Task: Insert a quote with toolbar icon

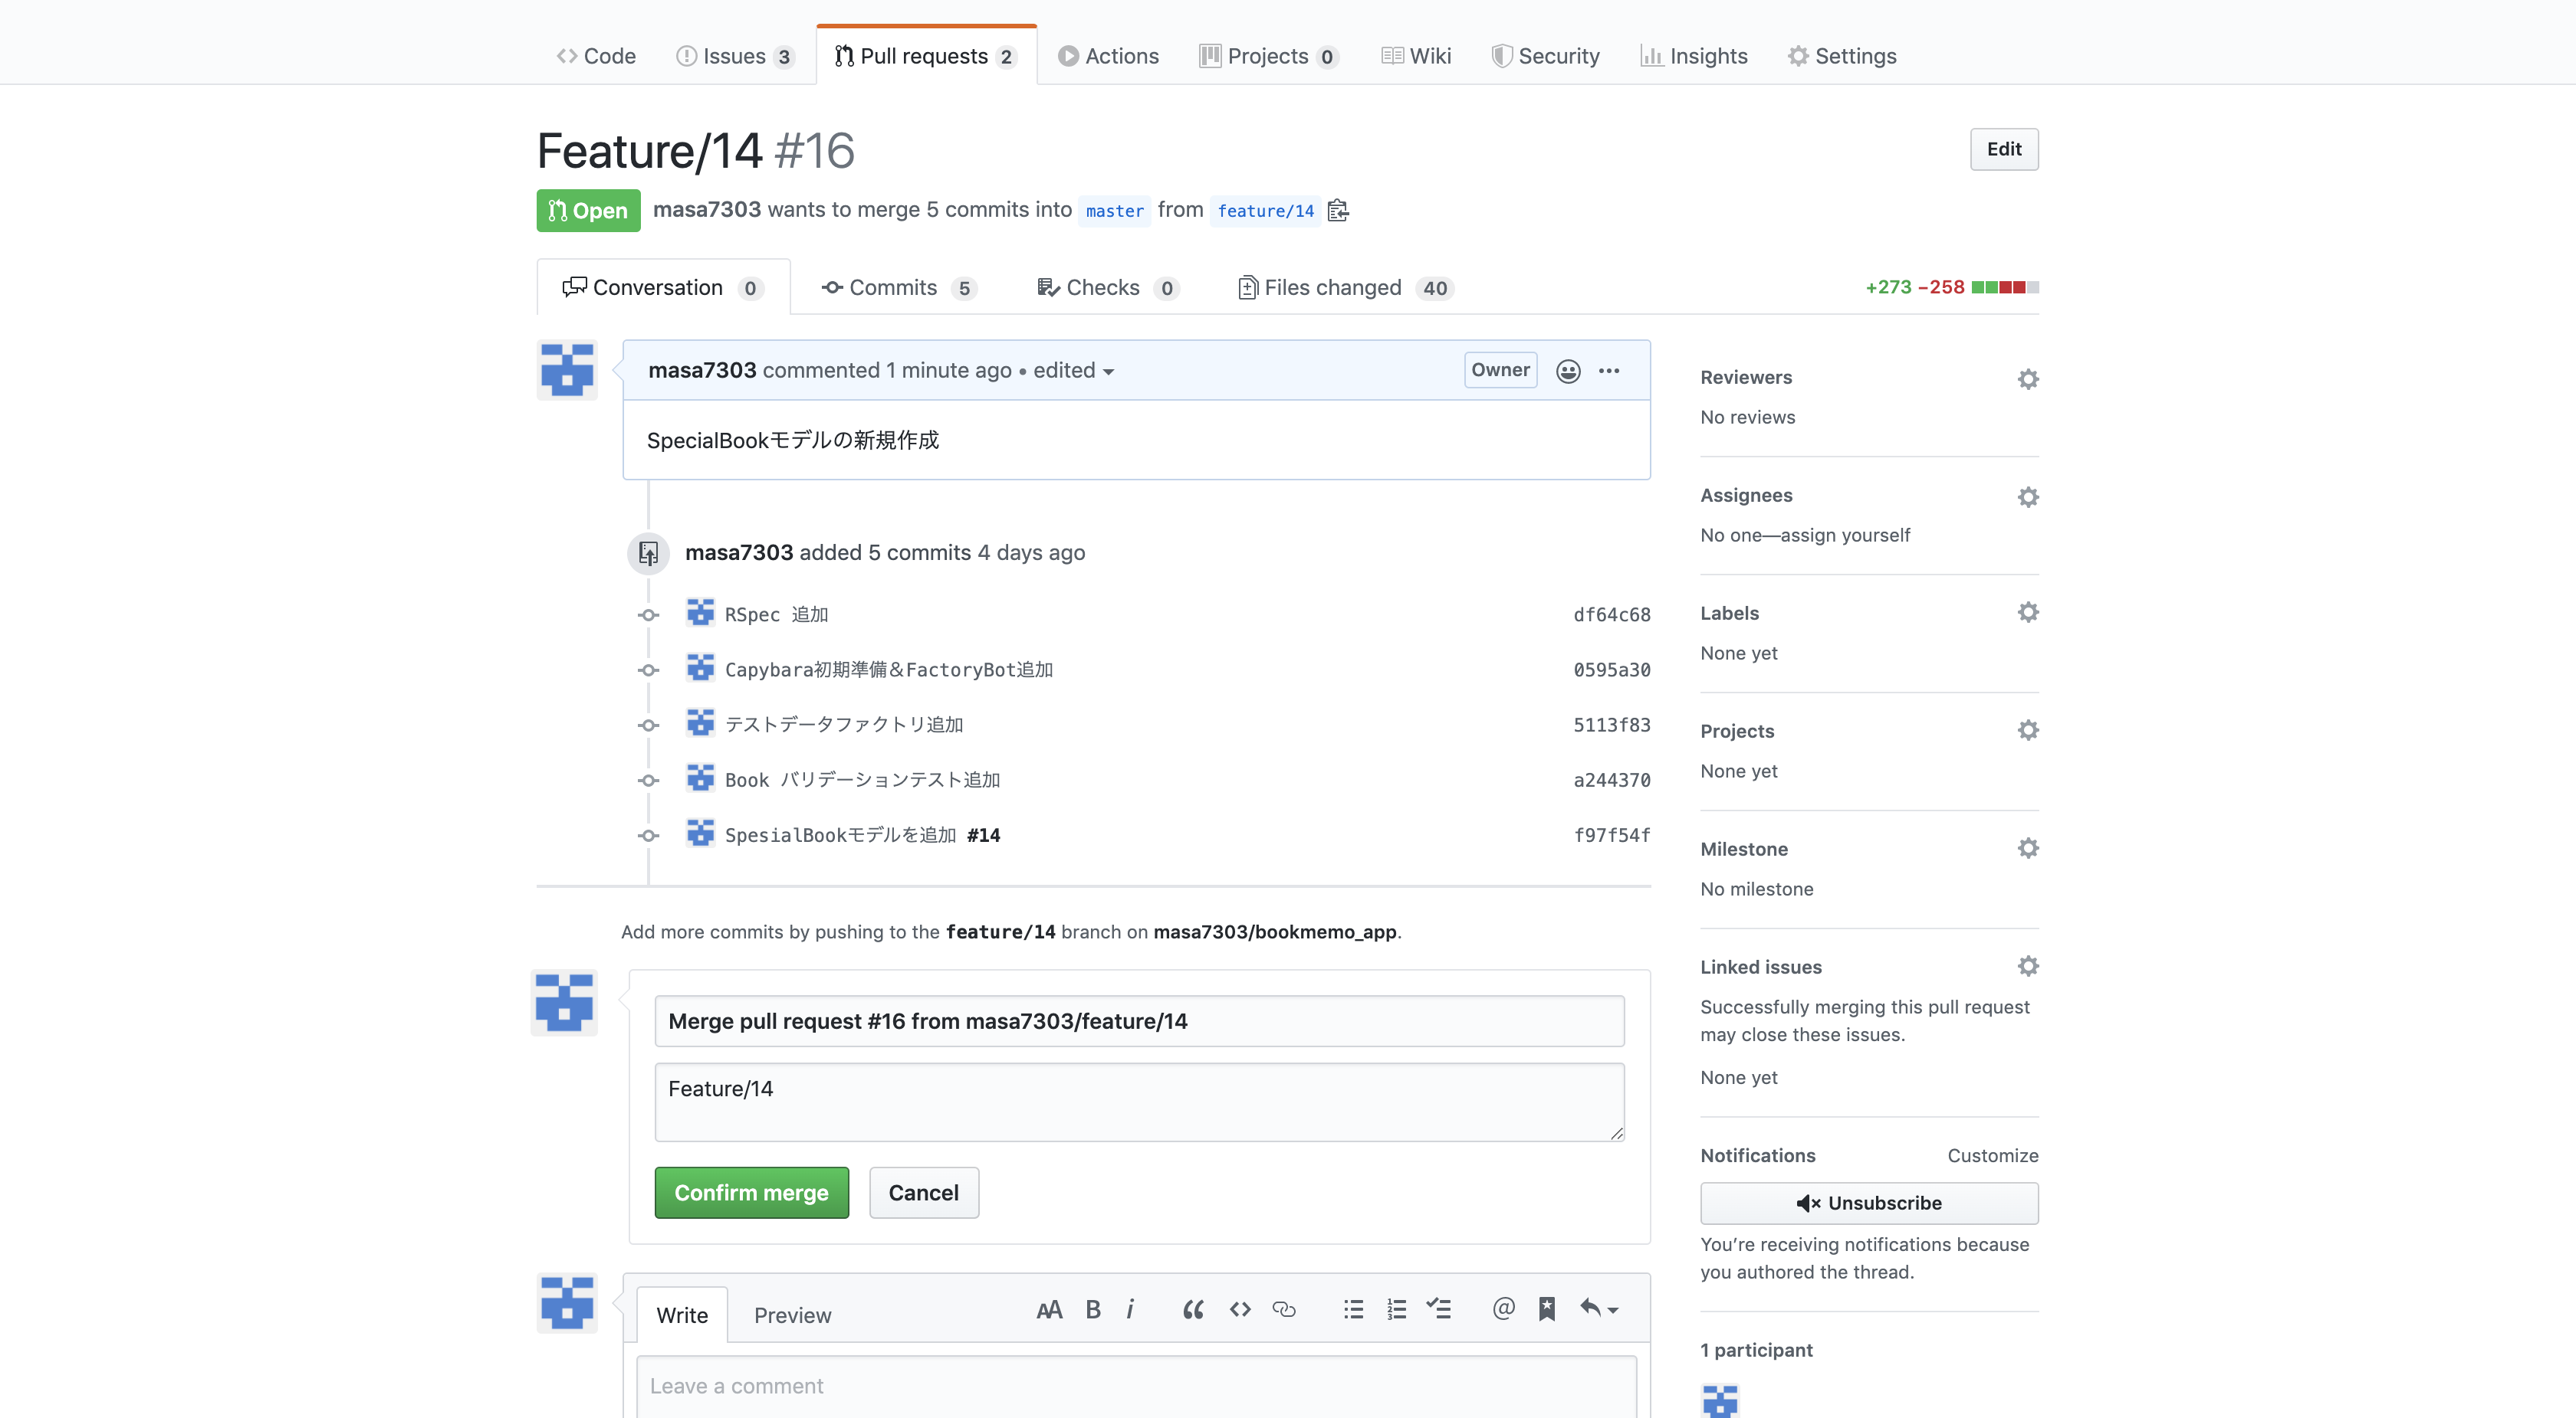Action: [x=1192, y=1309]
